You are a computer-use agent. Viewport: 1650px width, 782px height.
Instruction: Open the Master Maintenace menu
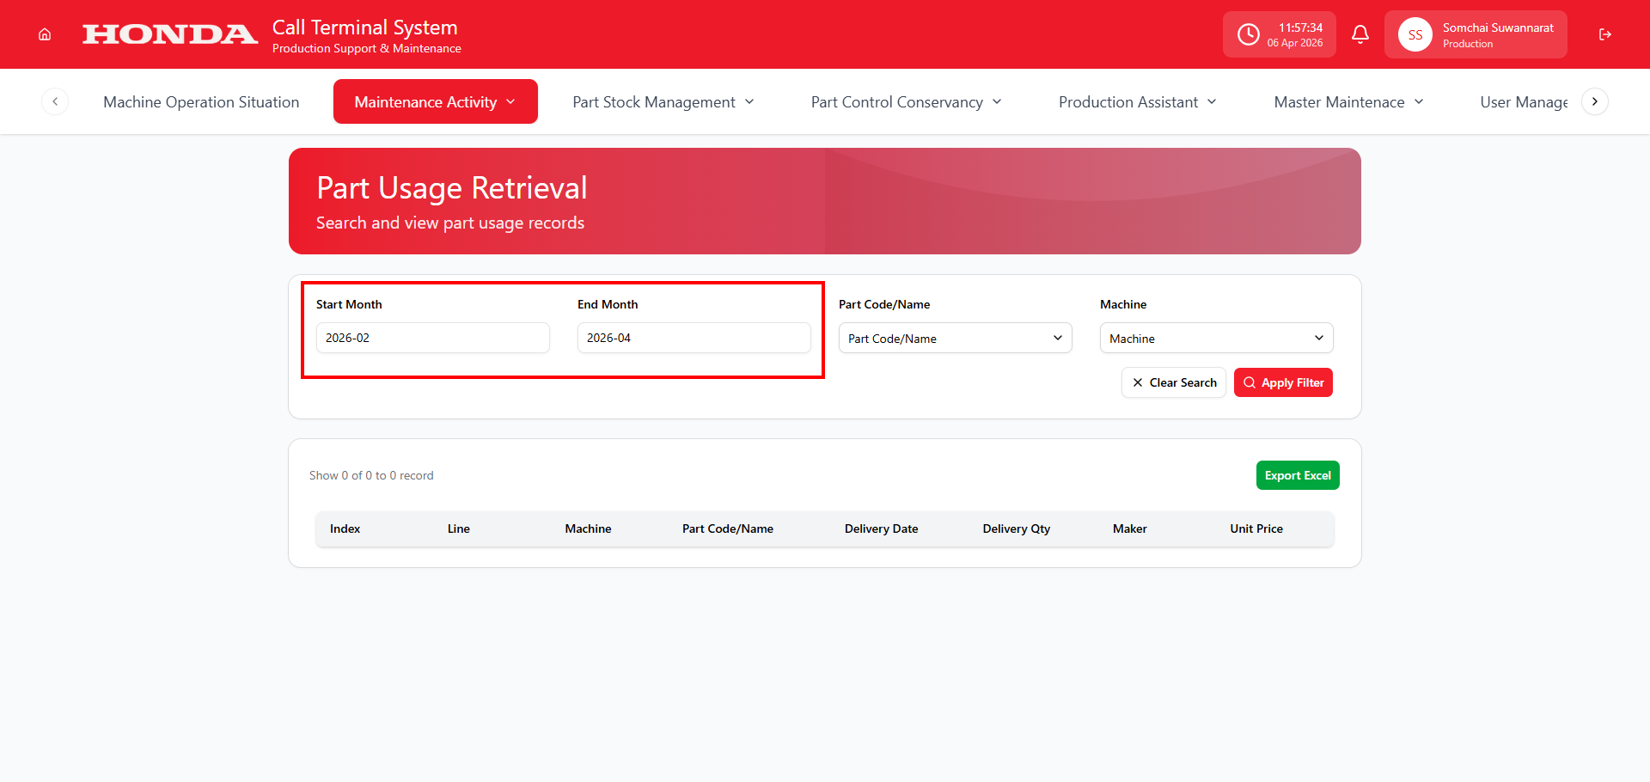(x=1348, y=101)
